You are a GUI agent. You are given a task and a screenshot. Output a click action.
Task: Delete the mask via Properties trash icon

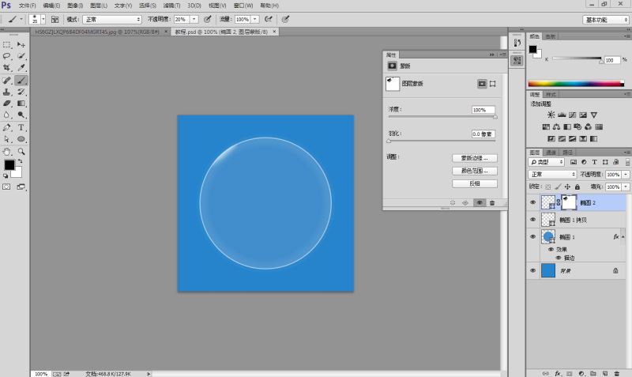click(492, 203)
